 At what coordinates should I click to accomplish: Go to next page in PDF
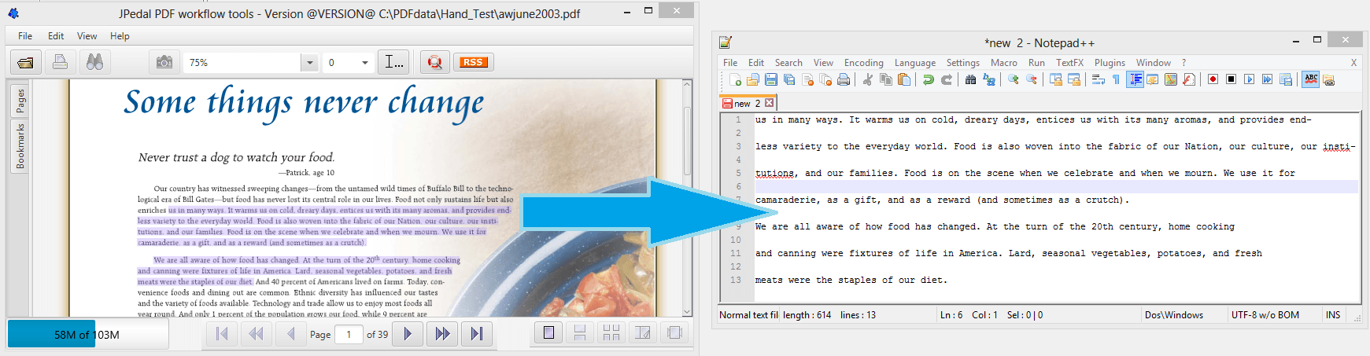408,334
